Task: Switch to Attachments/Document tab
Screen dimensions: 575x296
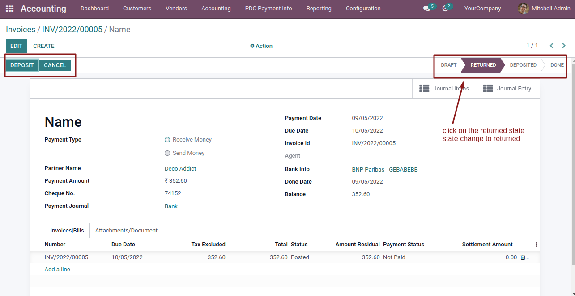Action: click(126, 231)
